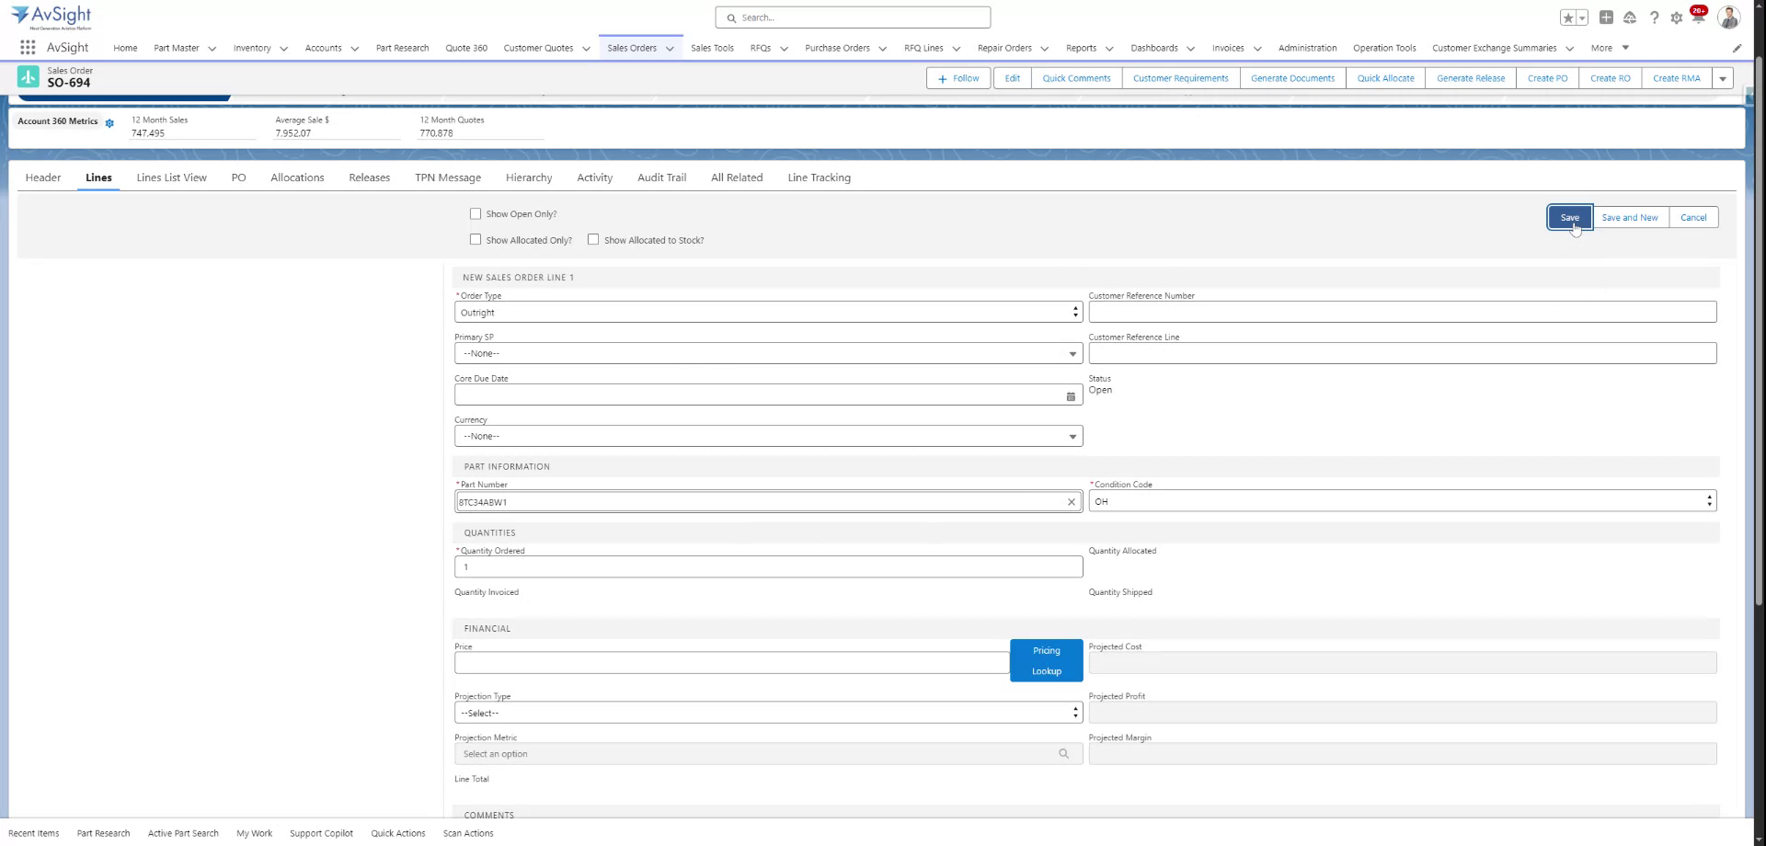
Task: Clear the Part Number field with X icon
Action: (1071, 502)
